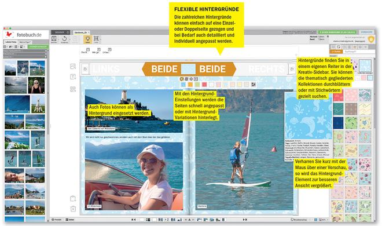Click left page background settings icon by LINKS

(x=85, y=69)
